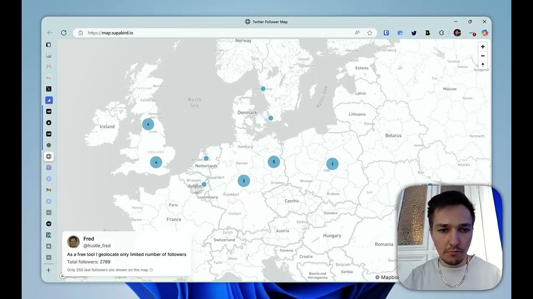Image resolution: width=533 pixels, height=299 pixels.
Task: Click the refresh button in the browser
Action: click(x=64, y=32)
